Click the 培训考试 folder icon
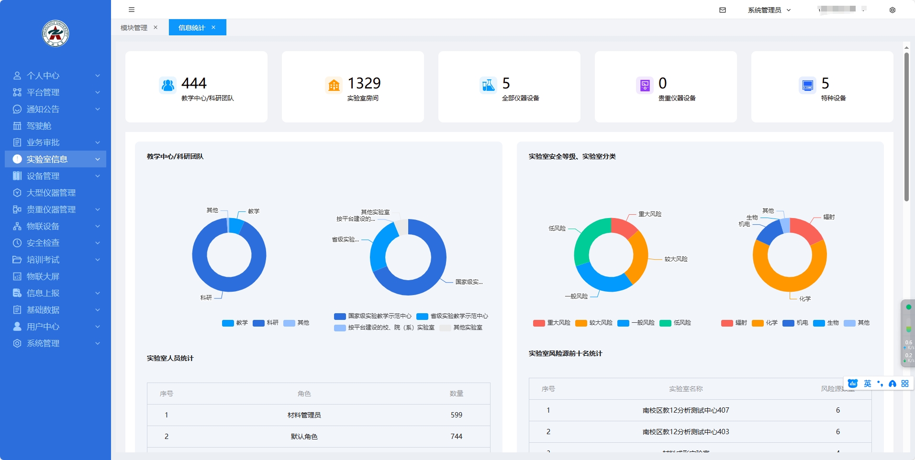This screenshot has height=460, width=915. coord(17,260)
